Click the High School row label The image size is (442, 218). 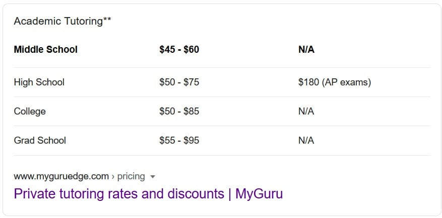(39, 82)
